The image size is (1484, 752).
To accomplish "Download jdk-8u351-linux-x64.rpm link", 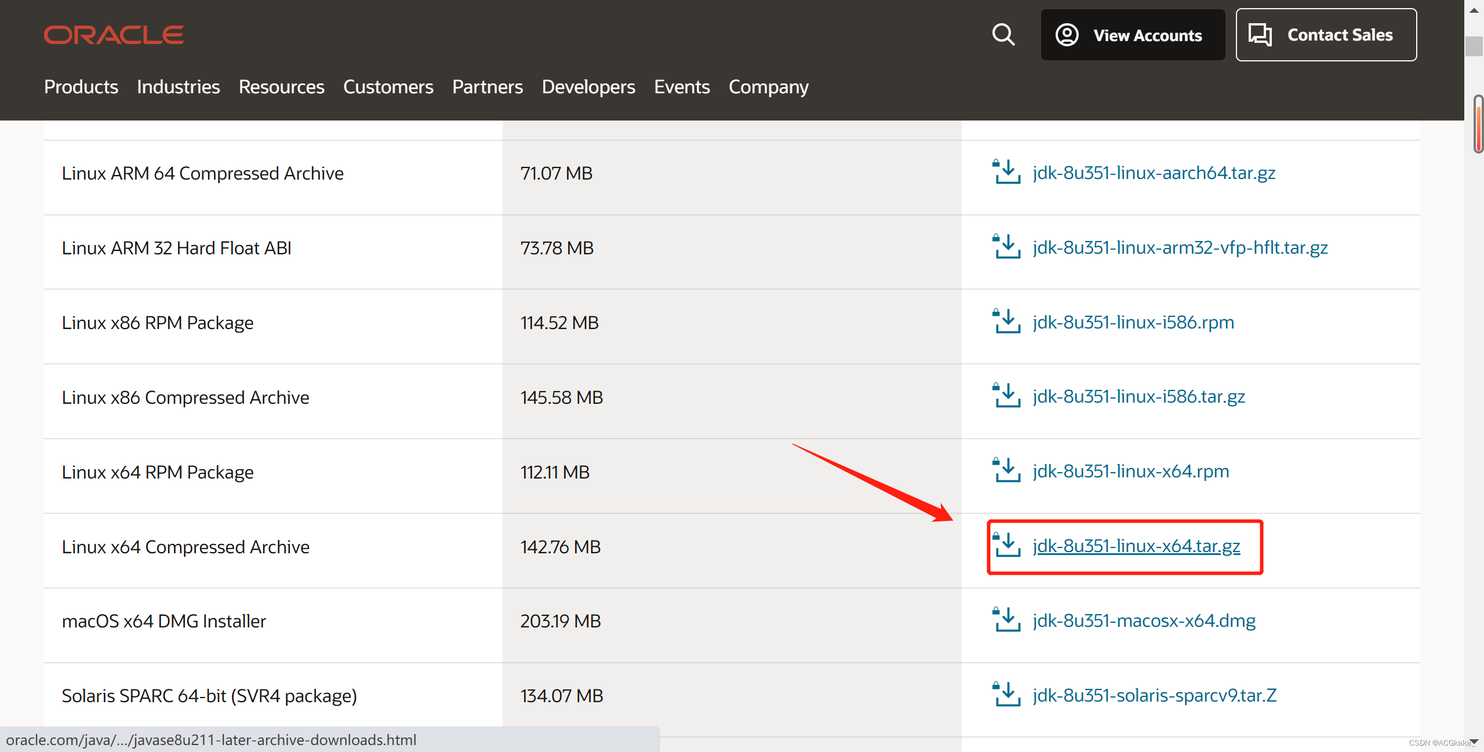I will click(x=1131, y=471).
